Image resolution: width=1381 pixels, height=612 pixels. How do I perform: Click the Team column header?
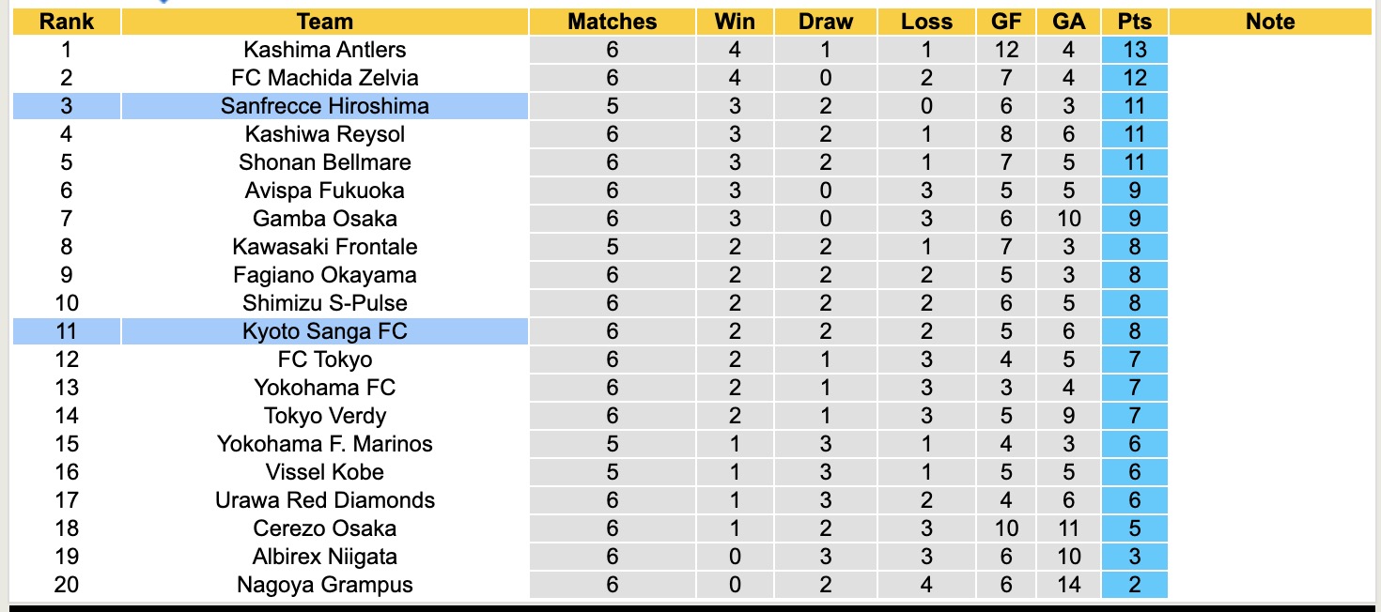(324, 22)
